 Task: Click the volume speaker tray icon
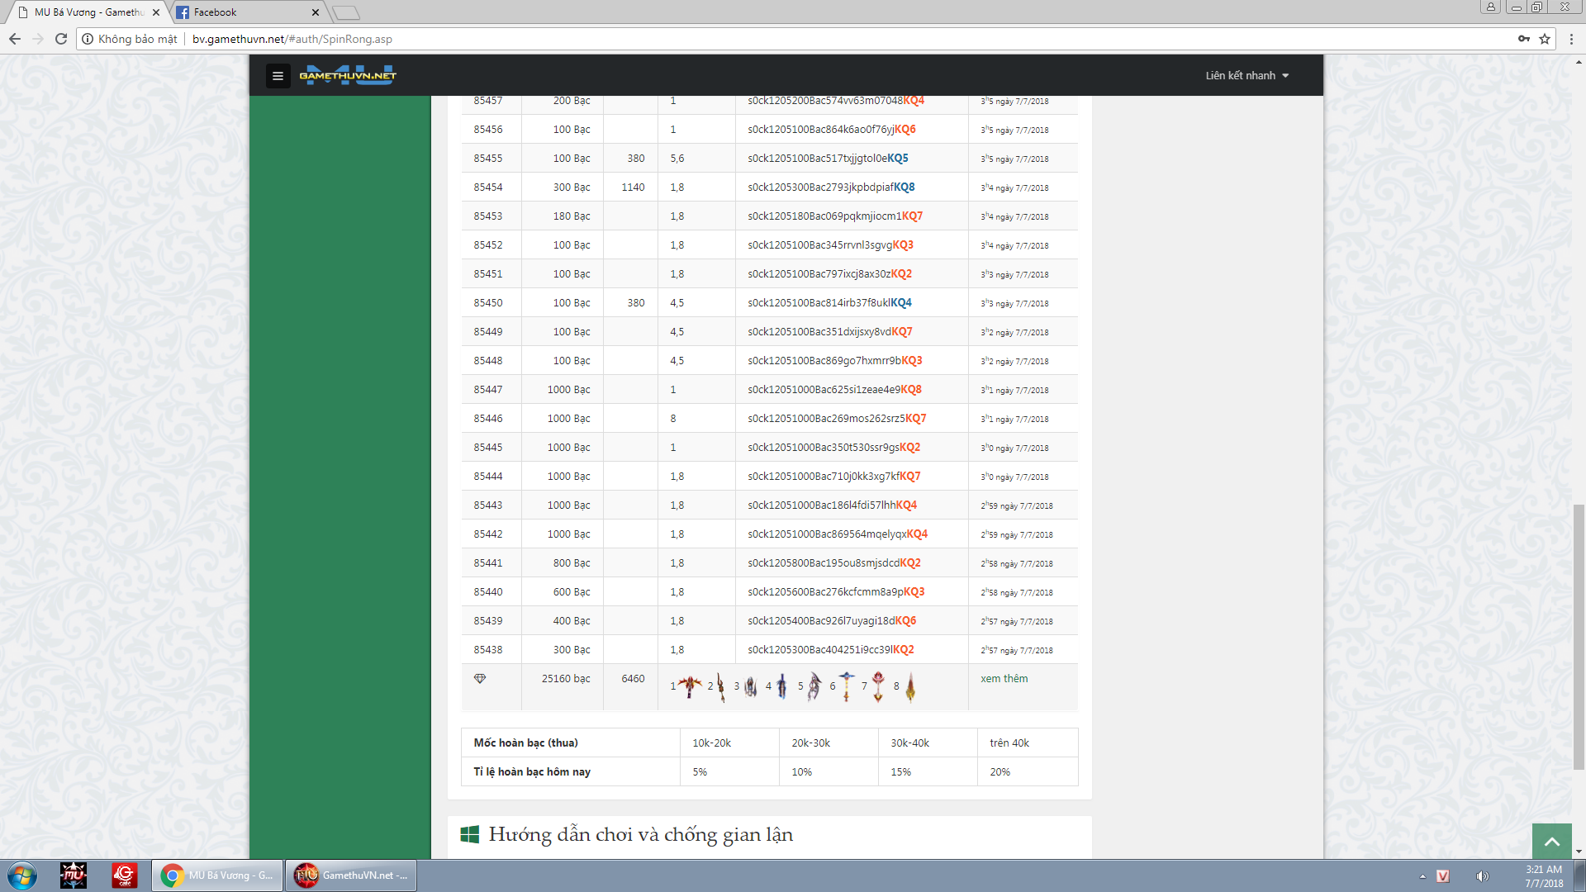pos(1482,876)
